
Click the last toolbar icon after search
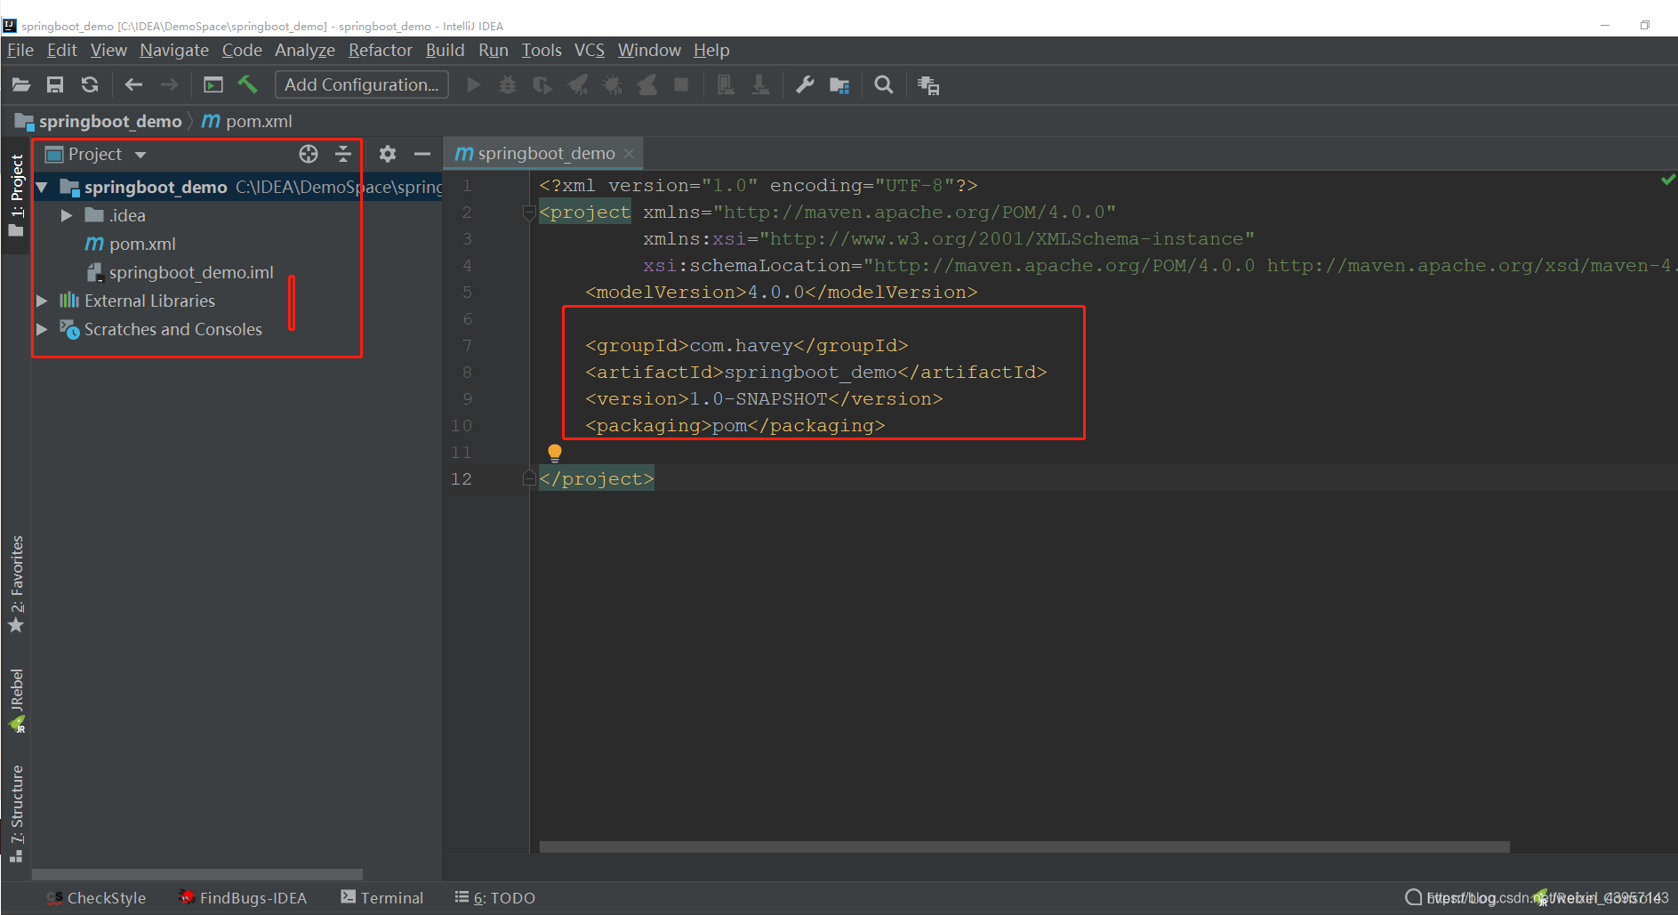click(928, 85)
